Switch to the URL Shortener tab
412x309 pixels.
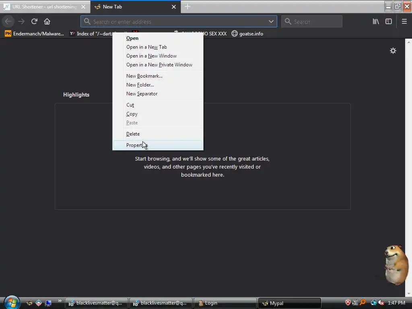click(45, 7)
